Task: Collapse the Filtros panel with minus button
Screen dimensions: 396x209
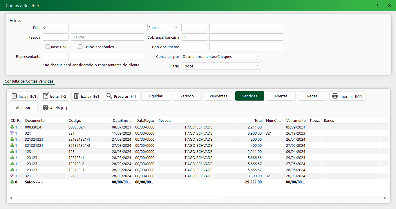Action: pyautogui.click(x=385, y=21)
